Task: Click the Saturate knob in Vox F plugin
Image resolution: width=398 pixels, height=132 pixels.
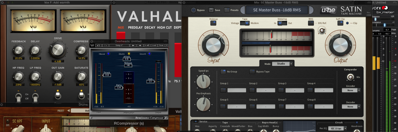Action: coord(81,77)
